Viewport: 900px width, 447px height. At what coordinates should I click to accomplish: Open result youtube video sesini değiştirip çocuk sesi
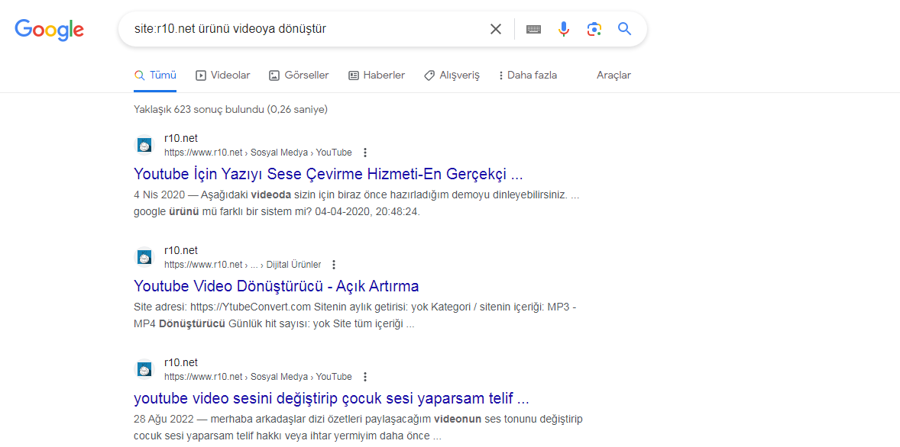pos(331,398)
